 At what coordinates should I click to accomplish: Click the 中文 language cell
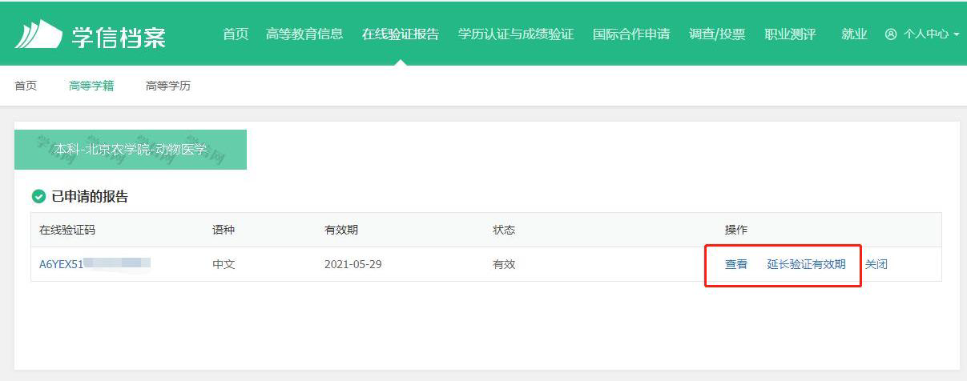[x=224, y=264]
